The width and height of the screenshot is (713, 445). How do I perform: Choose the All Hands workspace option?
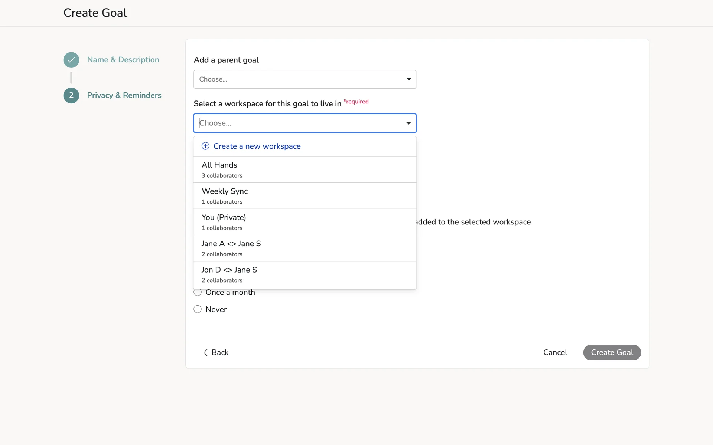[x=305, y=169]
